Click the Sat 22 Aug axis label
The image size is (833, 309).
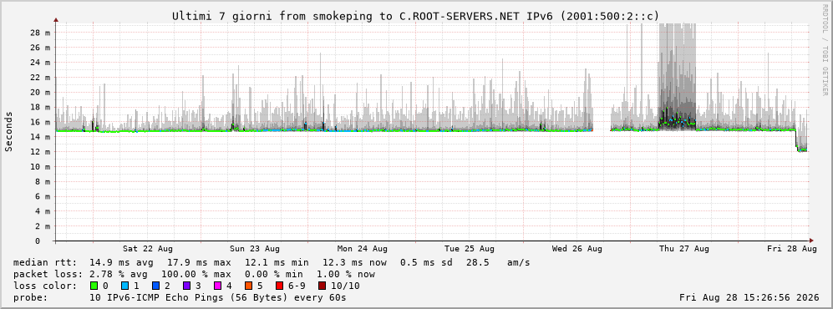(148, 249)
